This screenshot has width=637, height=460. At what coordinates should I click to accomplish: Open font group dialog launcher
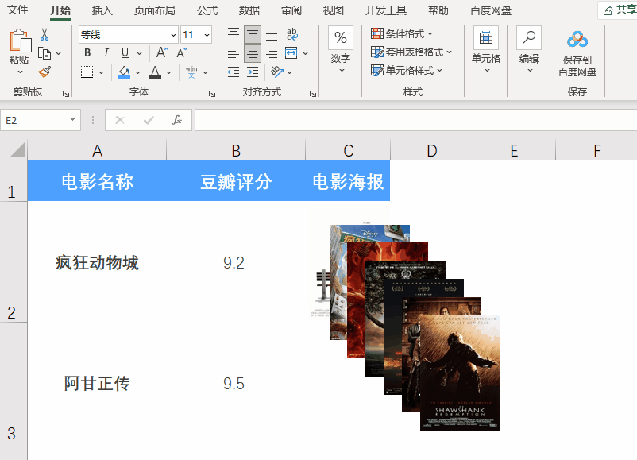click(x=211, y=94)
